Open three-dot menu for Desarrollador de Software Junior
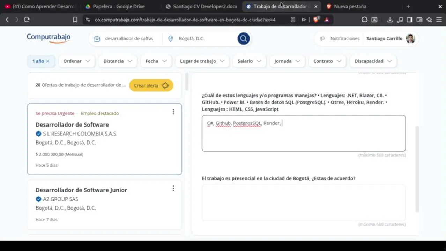This screenshot has width=446, height=251. [x=173, y=188]
